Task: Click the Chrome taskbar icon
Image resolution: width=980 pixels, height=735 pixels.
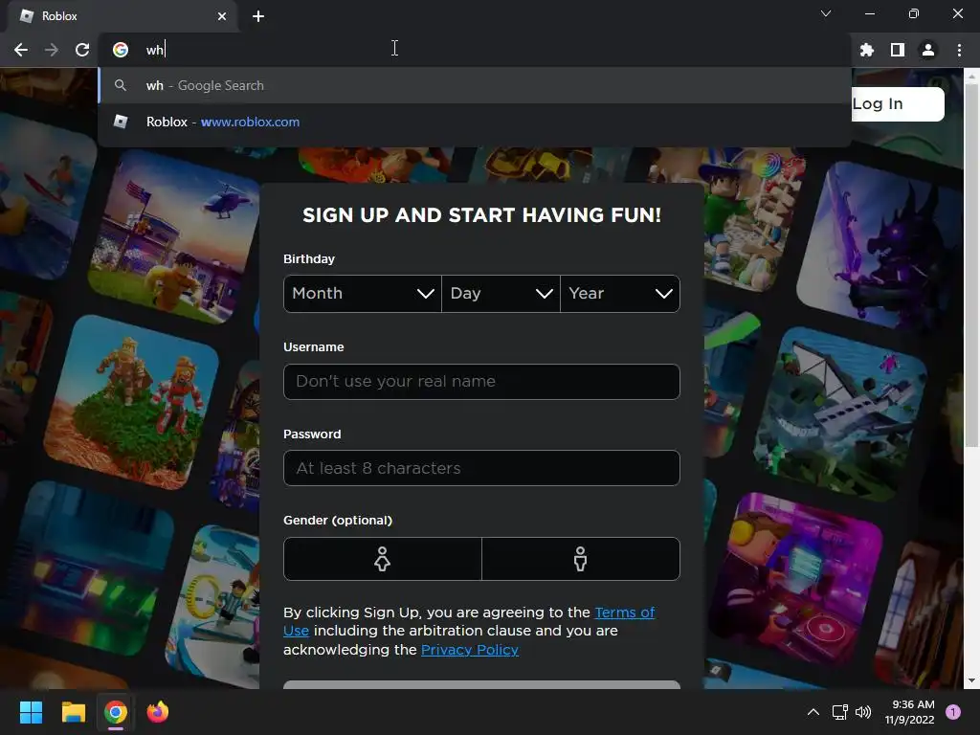Action: (x=116, y=712)
